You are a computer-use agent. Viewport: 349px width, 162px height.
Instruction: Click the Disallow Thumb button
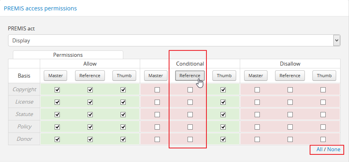point(324,76)
